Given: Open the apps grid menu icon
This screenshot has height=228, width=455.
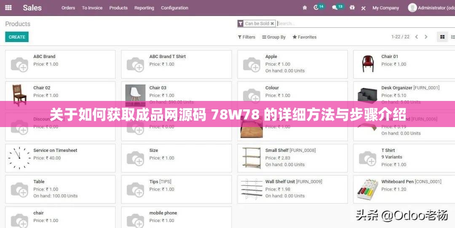Looking at the screenshot, I should [x=8, y=8].
